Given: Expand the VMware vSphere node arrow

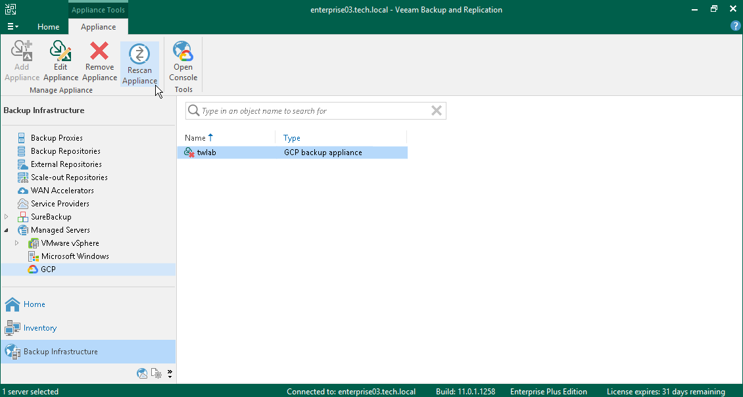Looking at the screenshot, I should click(x=16, y=243).
